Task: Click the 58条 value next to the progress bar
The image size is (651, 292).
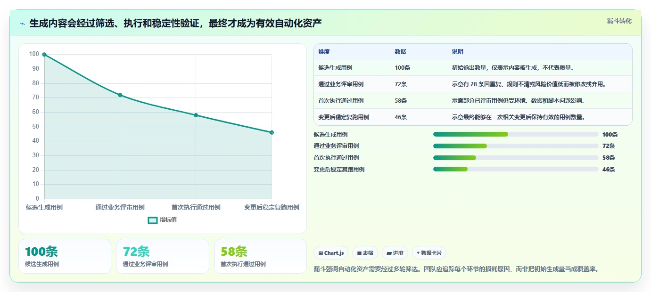Action: (x=609, y=158)
